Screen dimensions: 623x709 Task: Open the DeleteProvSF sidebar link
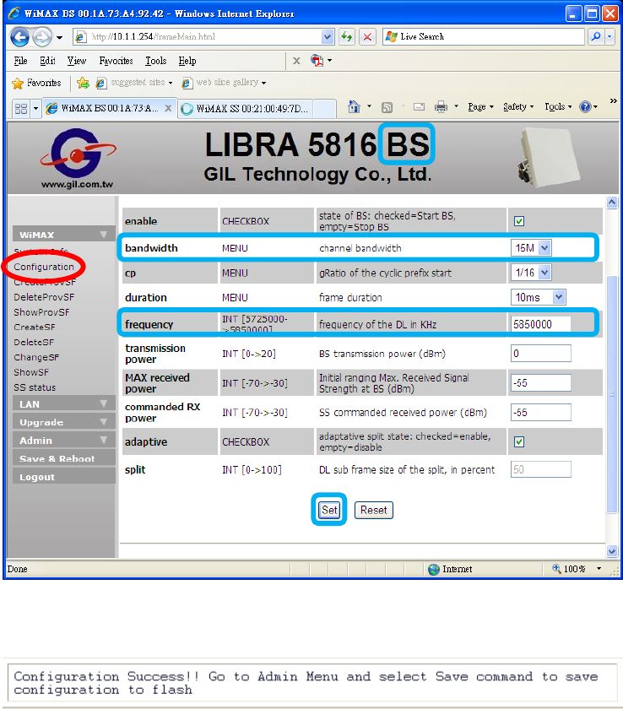(44, 297)
